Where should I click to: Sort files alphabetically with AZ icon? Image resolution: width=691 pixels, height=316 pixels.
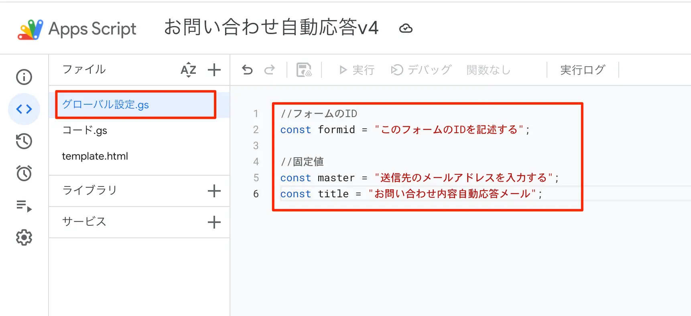tap(188, 70)
